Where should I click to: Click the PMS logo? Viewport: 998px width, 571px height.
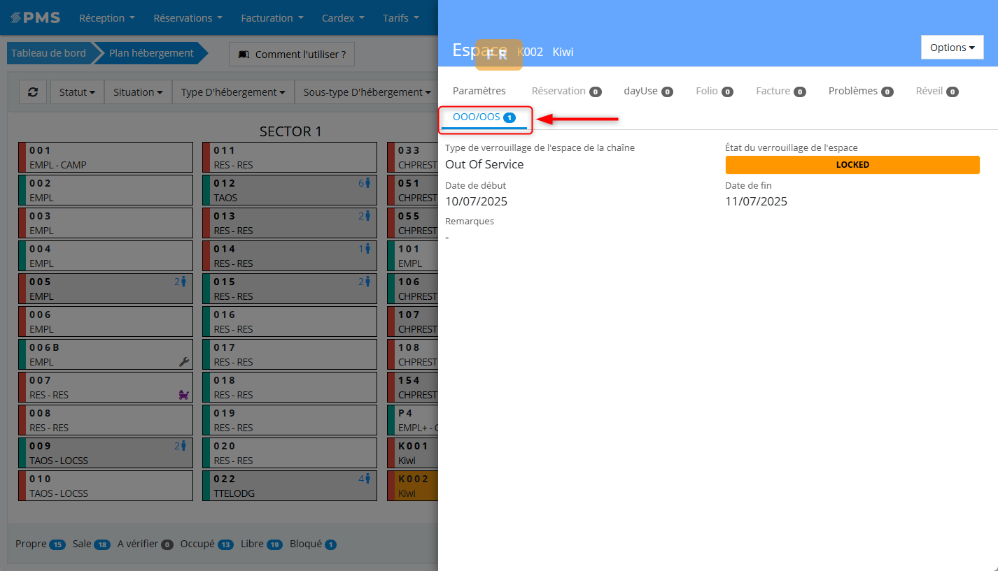35,17
